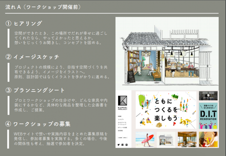
Task: Play the Special Movie video
Action: coord(208,95)
